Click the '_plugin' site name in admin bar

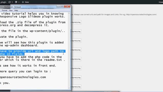coord(3,2)
